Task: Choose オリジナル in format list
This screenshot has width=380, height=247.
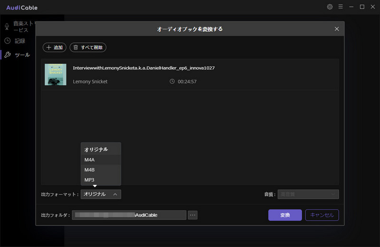Action: coord(101,149)
